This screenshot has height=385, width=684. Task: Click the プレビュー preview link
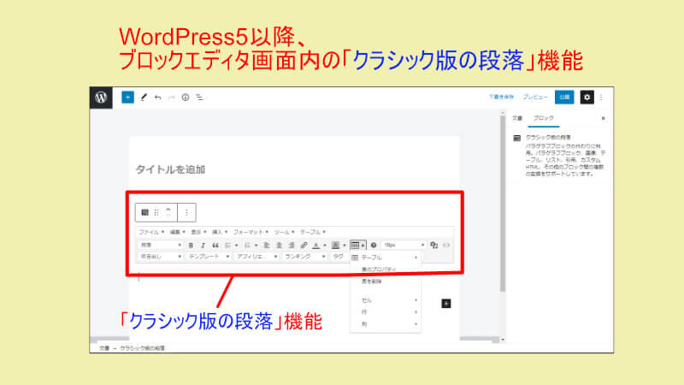click(x=535, y=97)
